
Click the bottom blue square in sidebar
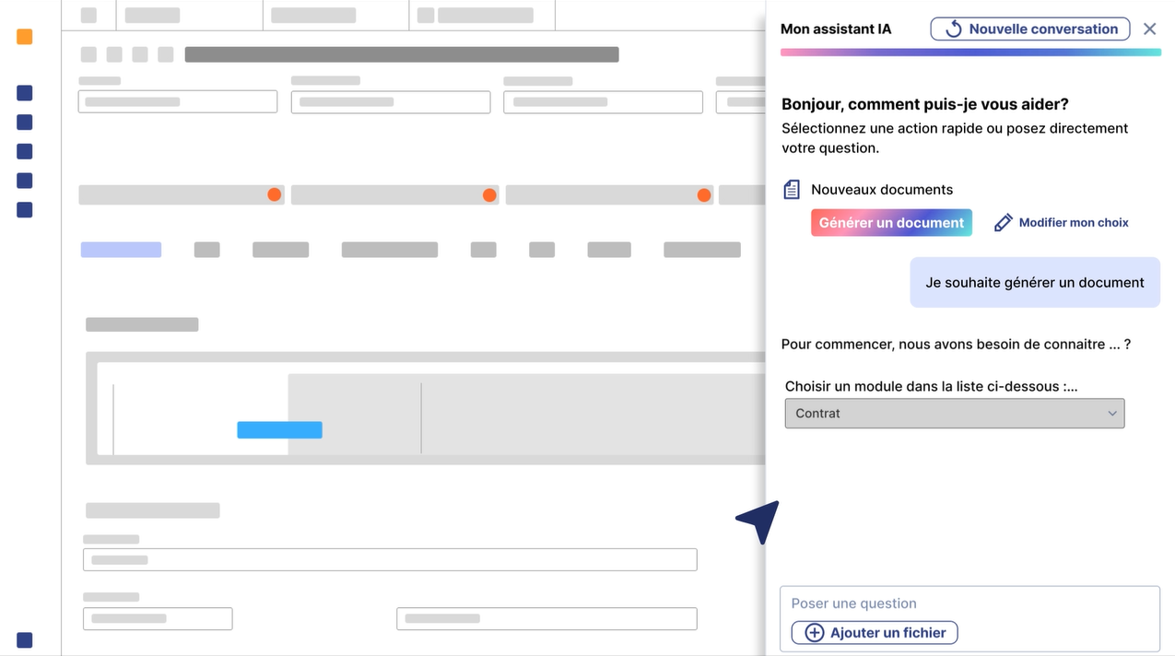(25, 640)
